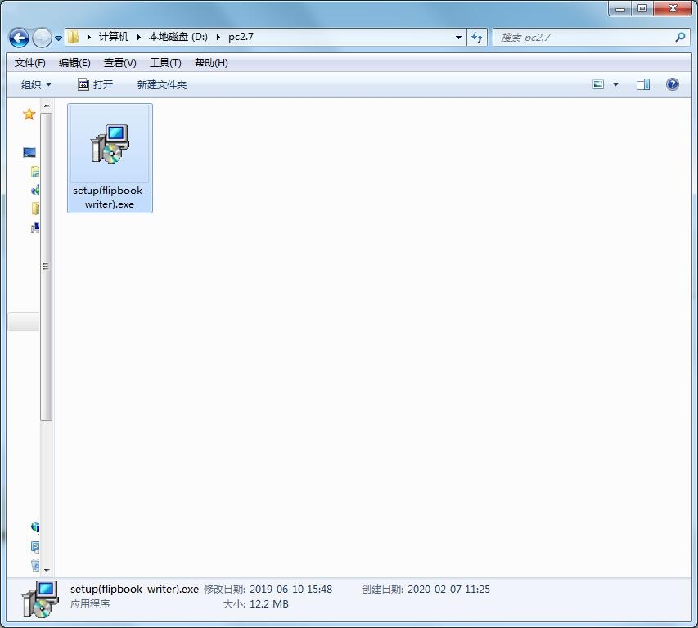Click the change view icon in toolbar
The image size is (698, 628).
point(598,84)
